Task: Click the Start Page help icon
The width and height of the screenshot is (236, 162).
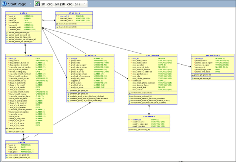Action: pos(4,4)
